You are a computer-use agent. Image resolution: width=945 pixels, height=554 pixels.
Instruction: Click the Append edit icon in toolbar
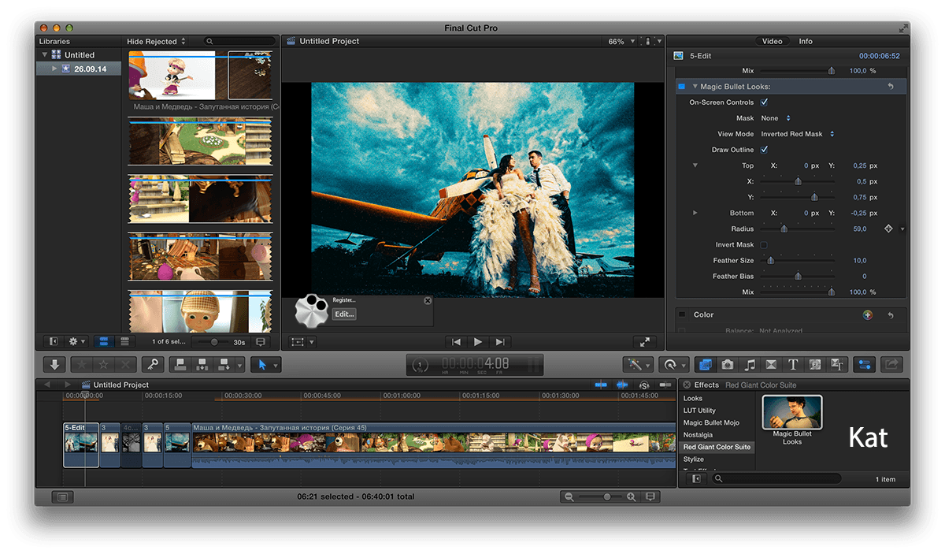click(223, 365)
